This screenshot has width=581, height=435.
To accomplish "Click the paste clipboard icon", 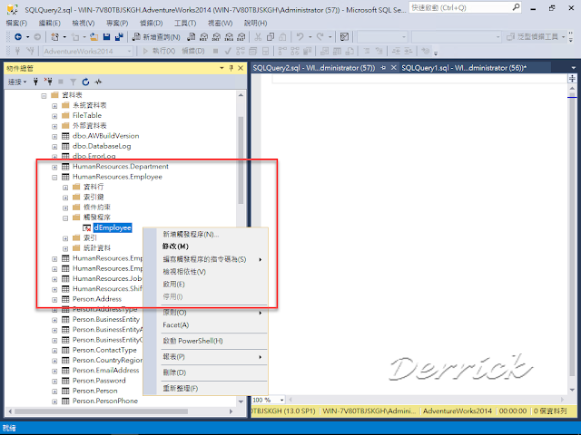I will point(282,36).
